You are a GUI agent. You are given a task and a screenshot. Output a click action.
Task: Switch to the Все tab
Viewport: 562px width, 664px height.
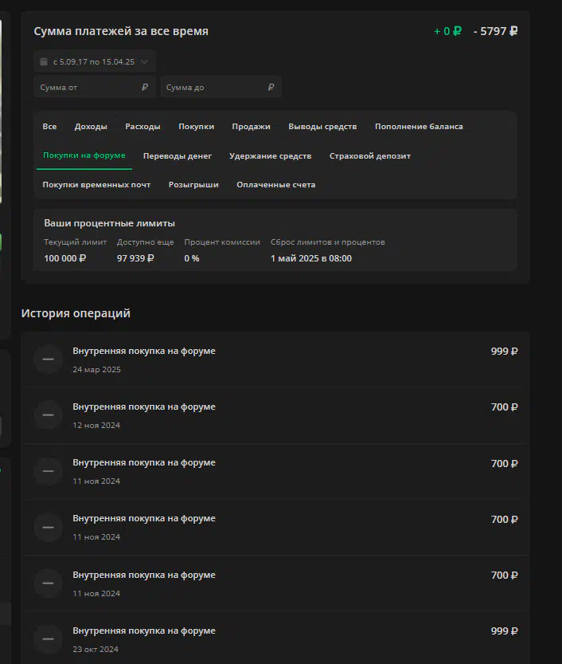[x=49, y=127]
